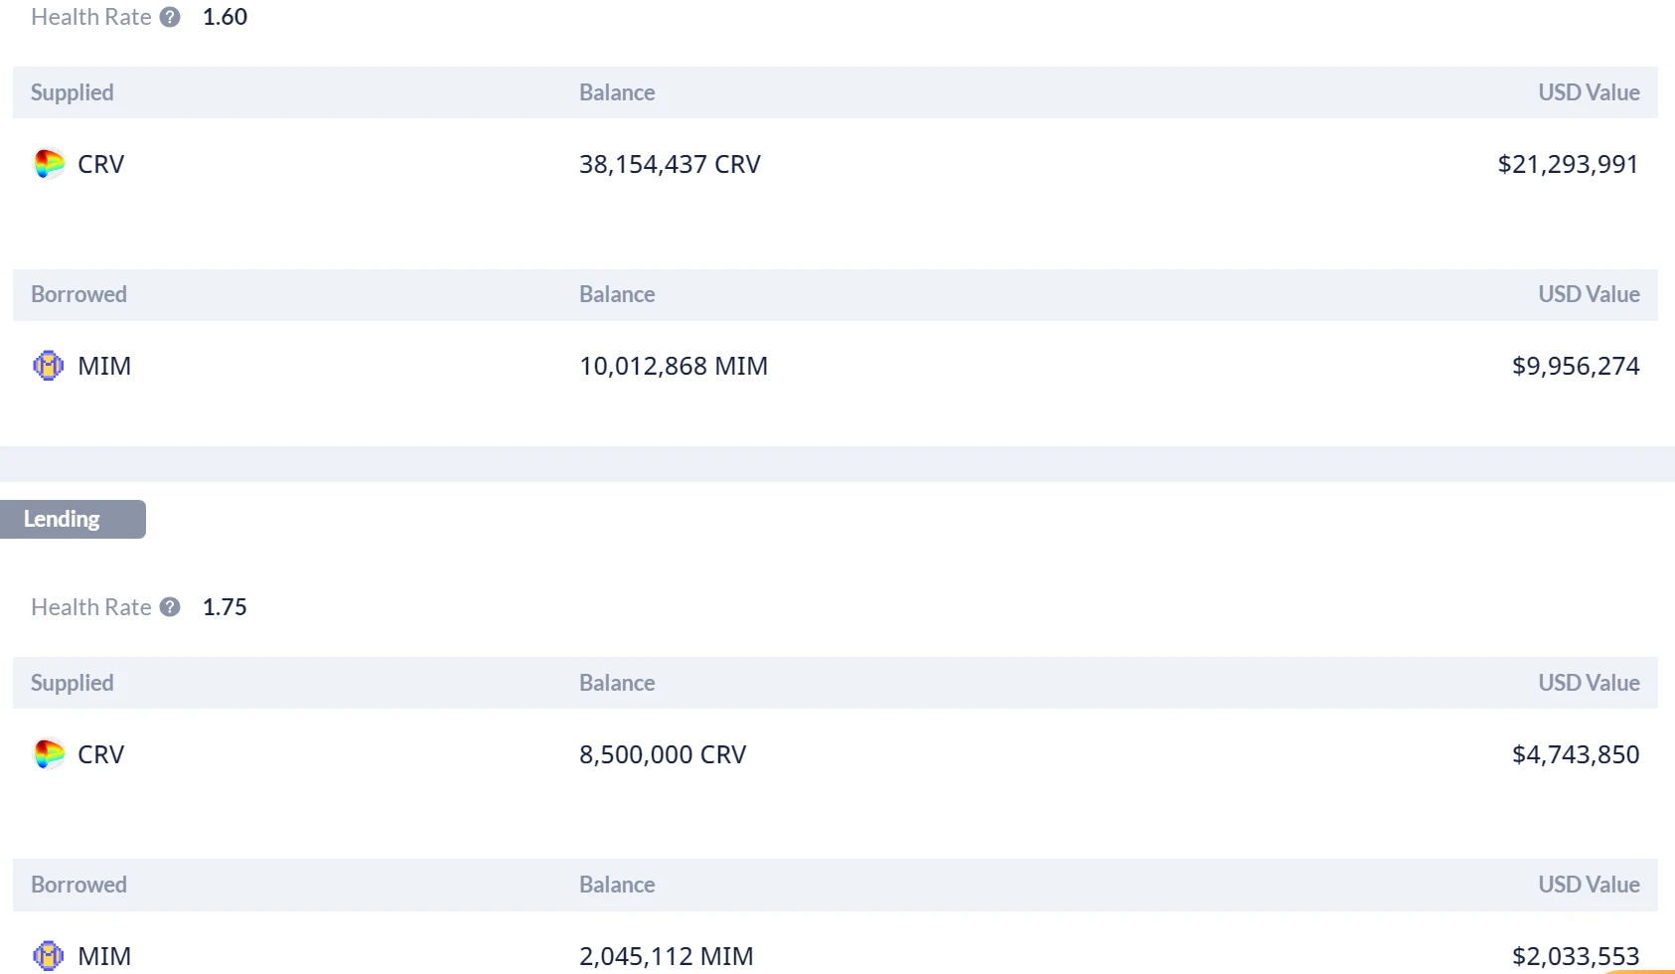This screenshot has height=974, width=1675.
Task: Click the 2,045,112 MIM balance
Action: point(667,956)
